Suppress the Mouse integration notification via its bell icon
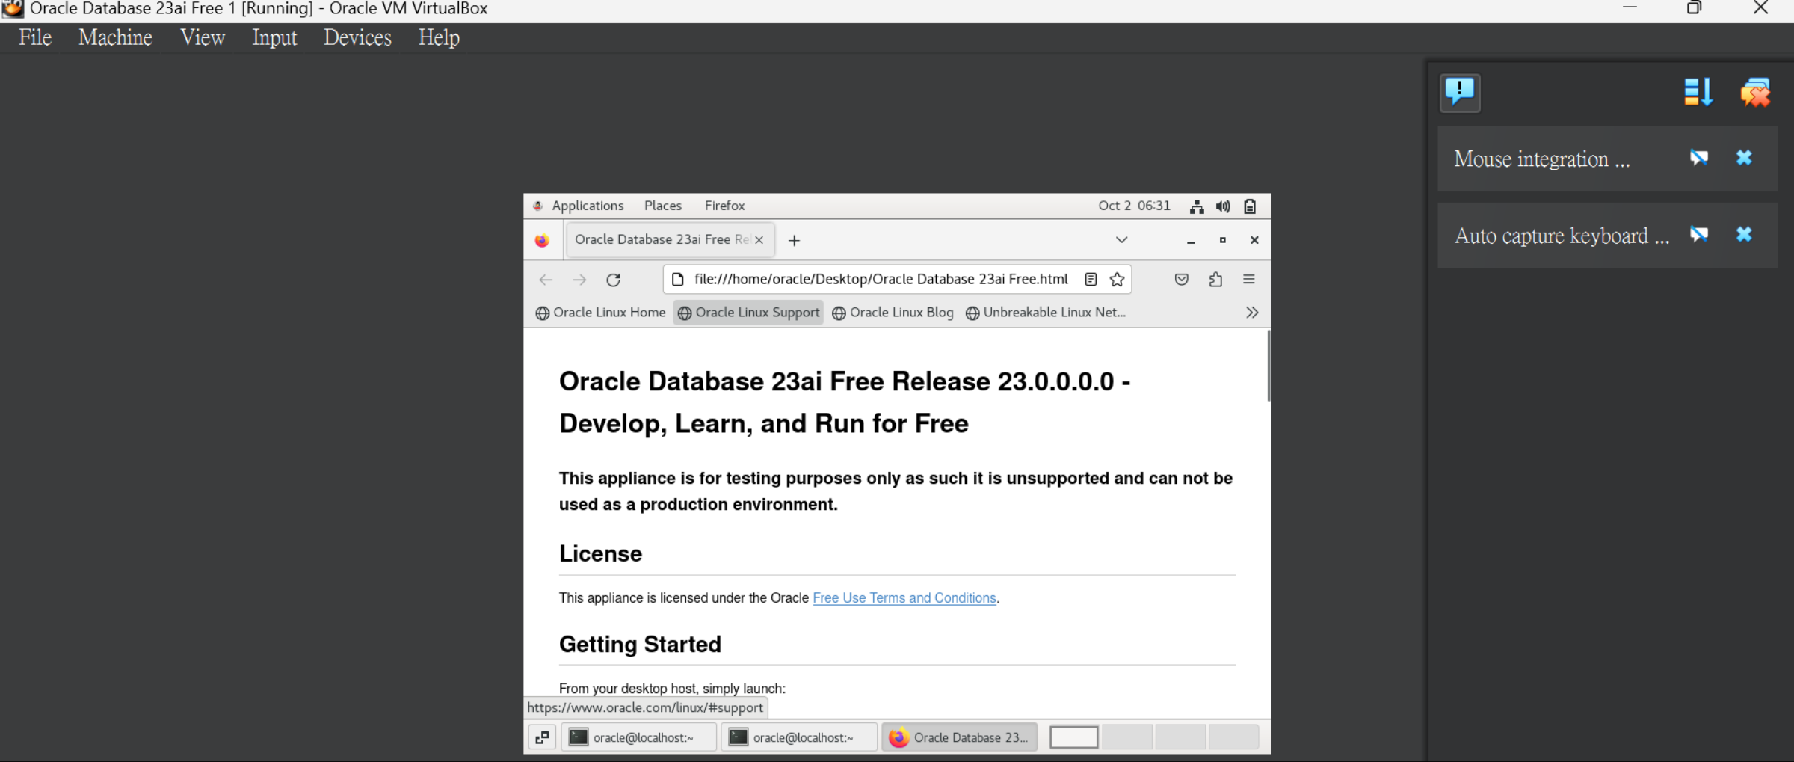The width and height of the screenshot is (1794, 762). point(1698,158)
